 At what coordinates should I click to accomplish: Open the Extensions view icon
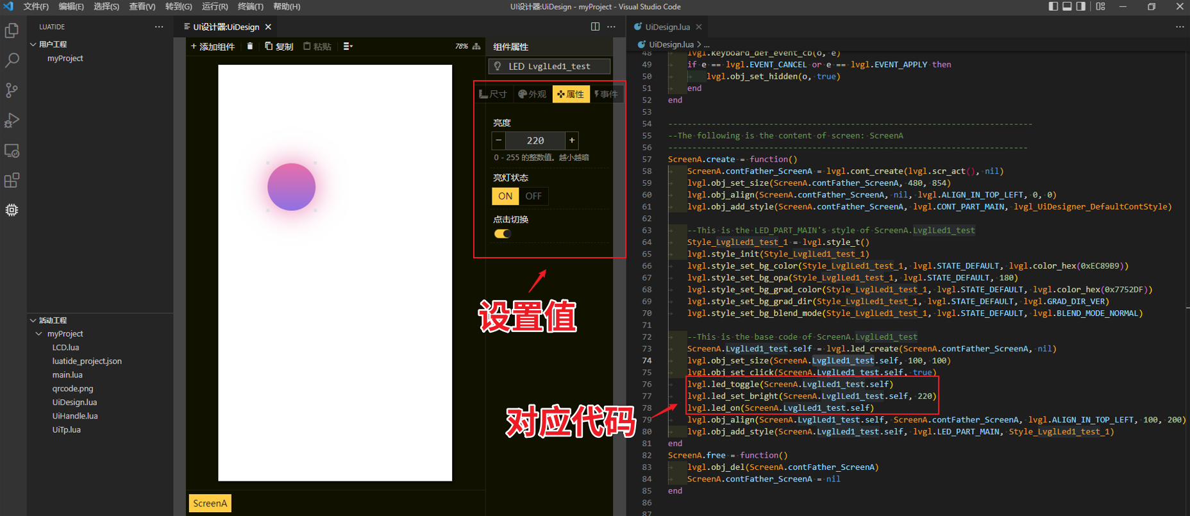point(12,180)
